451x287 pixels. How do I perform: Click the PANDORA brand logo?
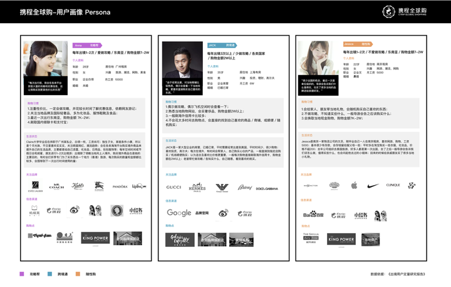[120, 186]
